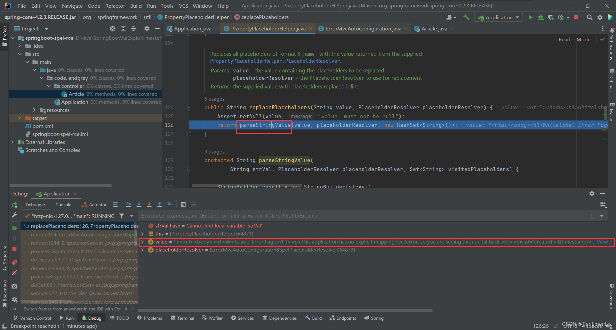616x330 pixels.
Task: Select pom.xml in the Project tree
Action: pyautogui.click(x=43, y=126)
